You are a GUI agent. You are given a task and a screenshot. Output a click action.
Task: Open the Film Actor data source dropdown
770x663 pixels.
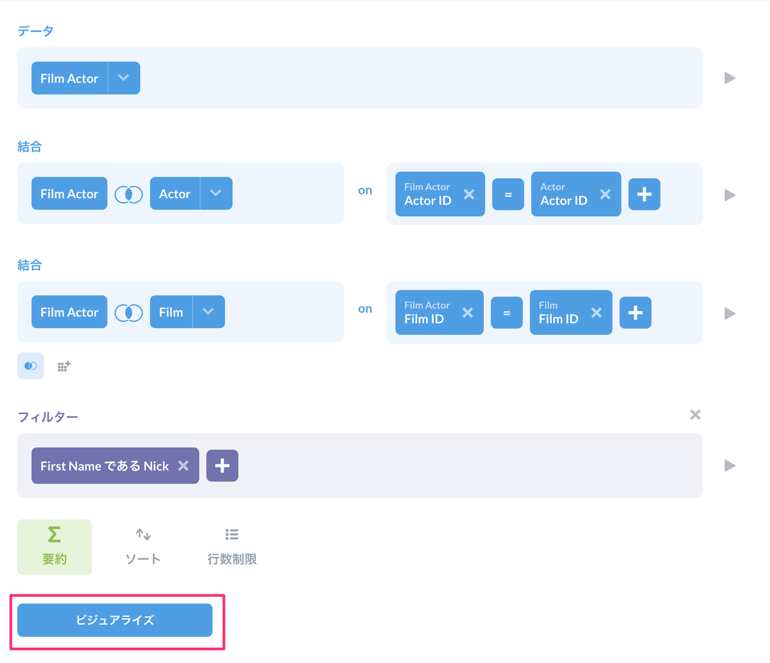[124, 78]
